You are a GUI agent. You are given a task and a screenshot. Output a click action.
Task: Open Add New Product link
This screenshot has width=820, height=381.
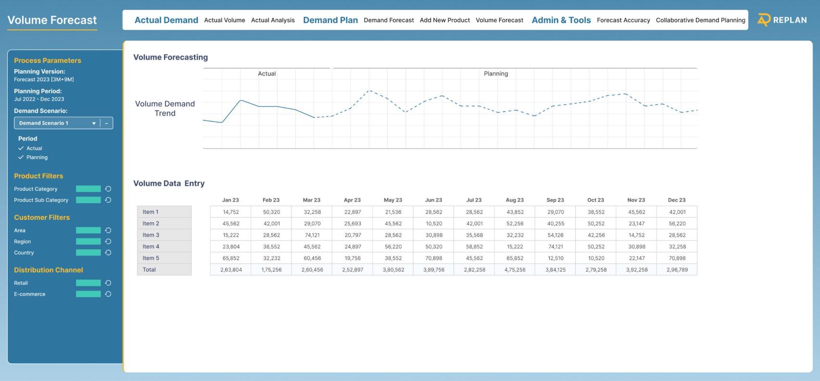tap(444, 20)
